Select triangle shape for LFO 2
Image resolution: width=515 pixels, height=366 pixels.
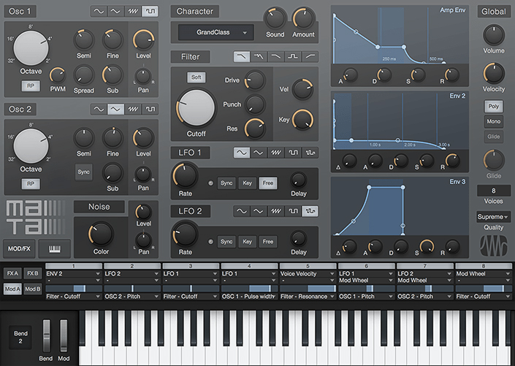[x=259, y=211]
